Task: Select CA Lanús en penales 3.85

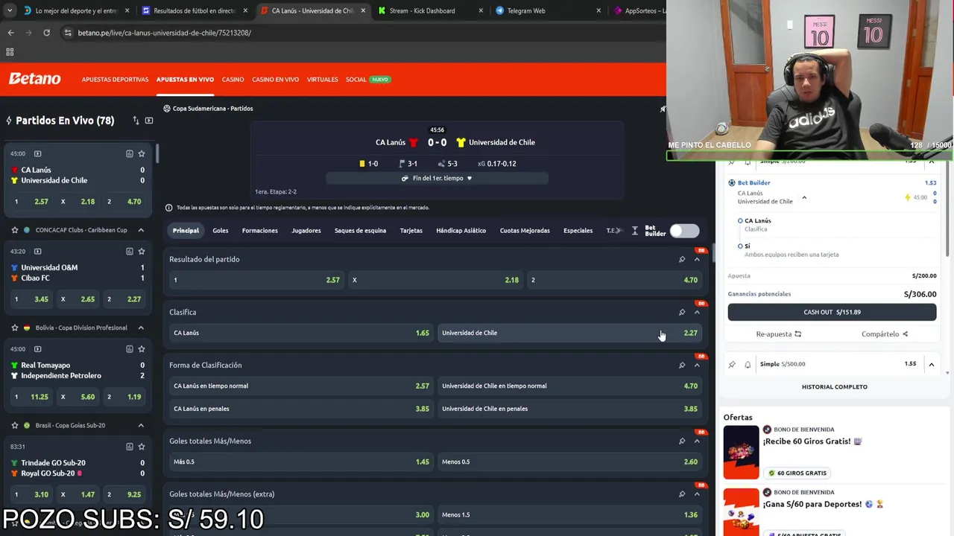Action: (301, 409)
